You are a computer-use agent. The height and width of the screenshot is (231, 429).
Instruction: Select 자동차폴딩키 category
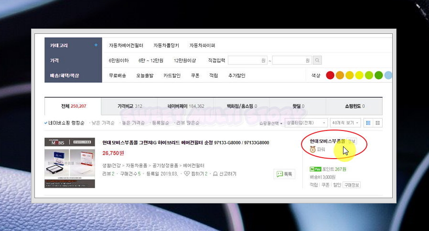[x=166, y=45]
